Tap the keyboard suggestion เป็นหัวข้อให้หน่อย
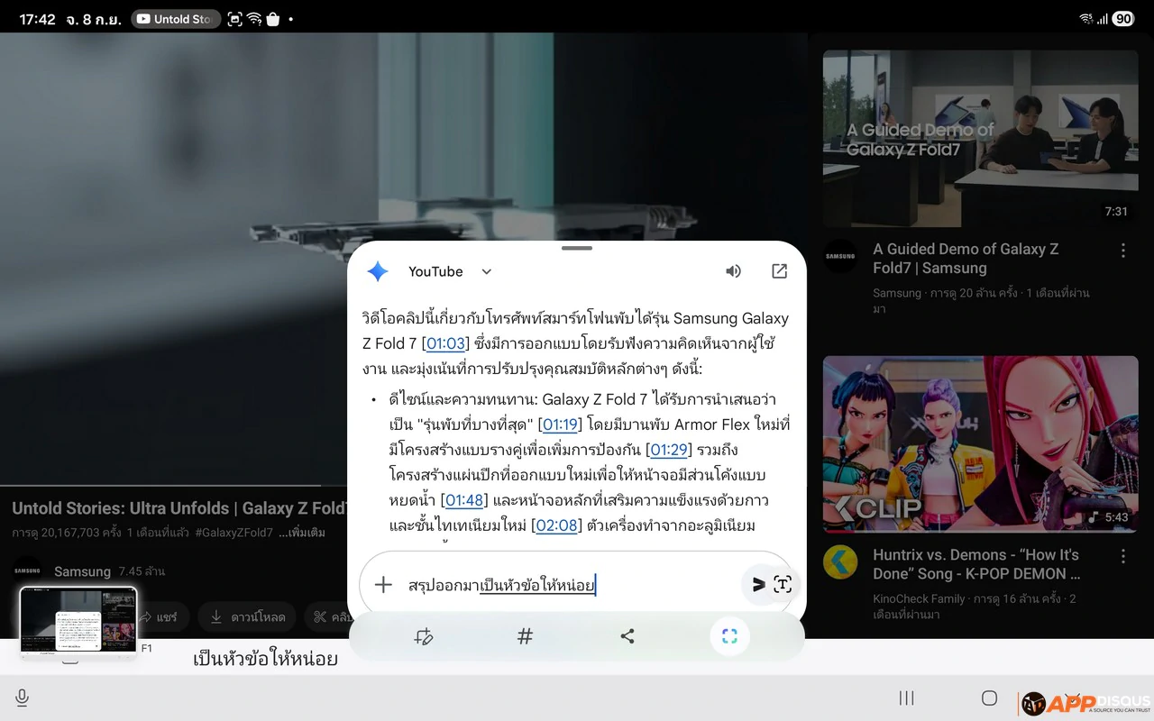The width and height of the screenshot is (1154, 721). 265,659
